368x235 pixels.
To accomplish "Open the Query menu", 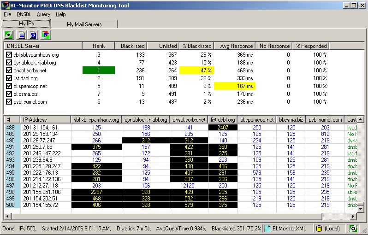I will 43,15.
